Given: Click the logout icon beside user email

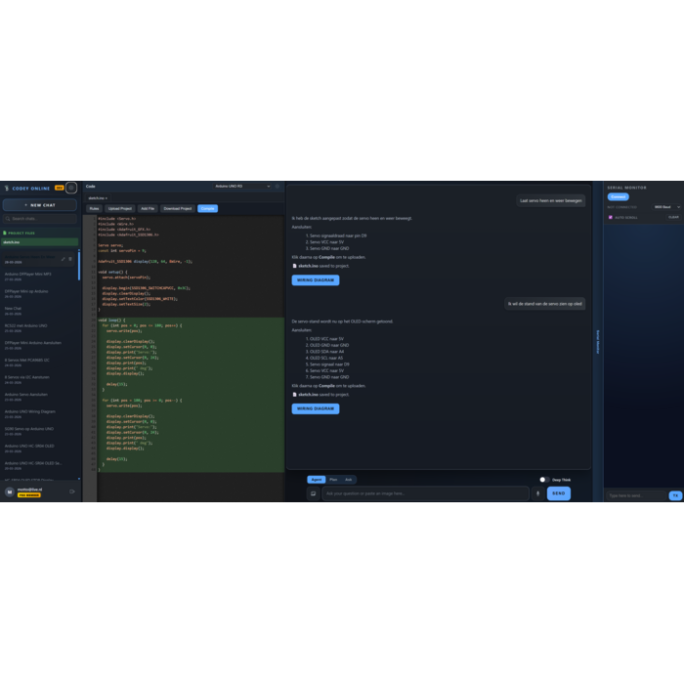Looking at the screenshot, I should click(x=72, y=492).
